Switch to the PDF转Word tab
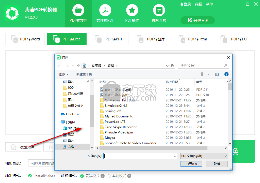Viewport: 260px width, 183px height. [x=25, y=39]
